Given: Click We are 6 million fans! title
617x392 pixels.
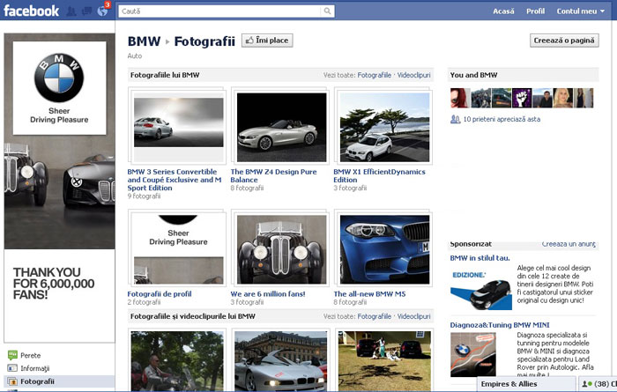Looking at the screenshot, I should [268, 294].
